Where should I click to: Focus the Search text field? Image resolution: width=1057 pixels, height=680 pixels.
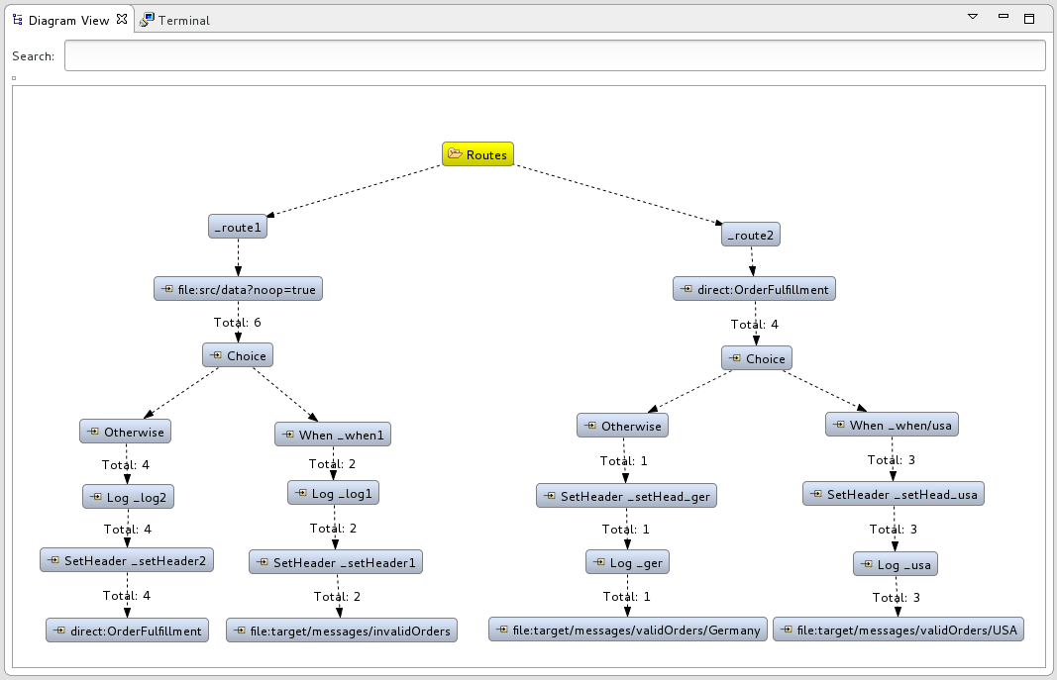(554, 55)
